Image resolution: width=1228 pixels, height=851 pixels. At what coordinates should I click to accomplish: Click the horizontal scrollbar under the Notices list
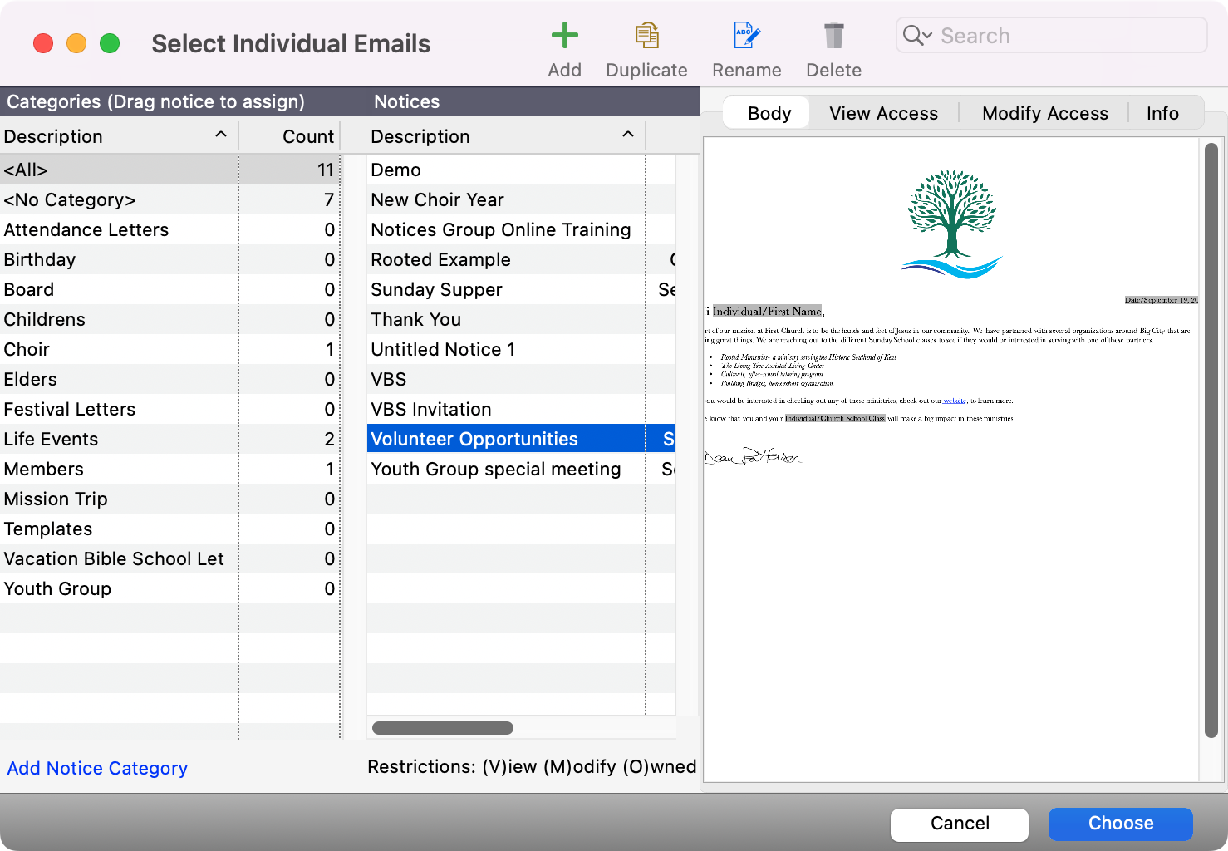tap(442, 727)
